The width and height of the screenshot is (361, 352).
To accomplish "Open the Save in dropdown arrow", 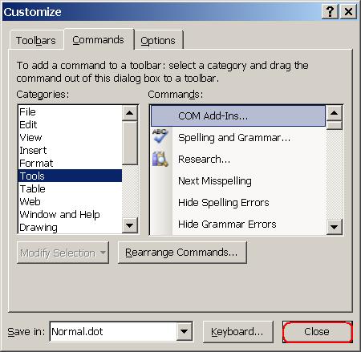I will [184, 331].
